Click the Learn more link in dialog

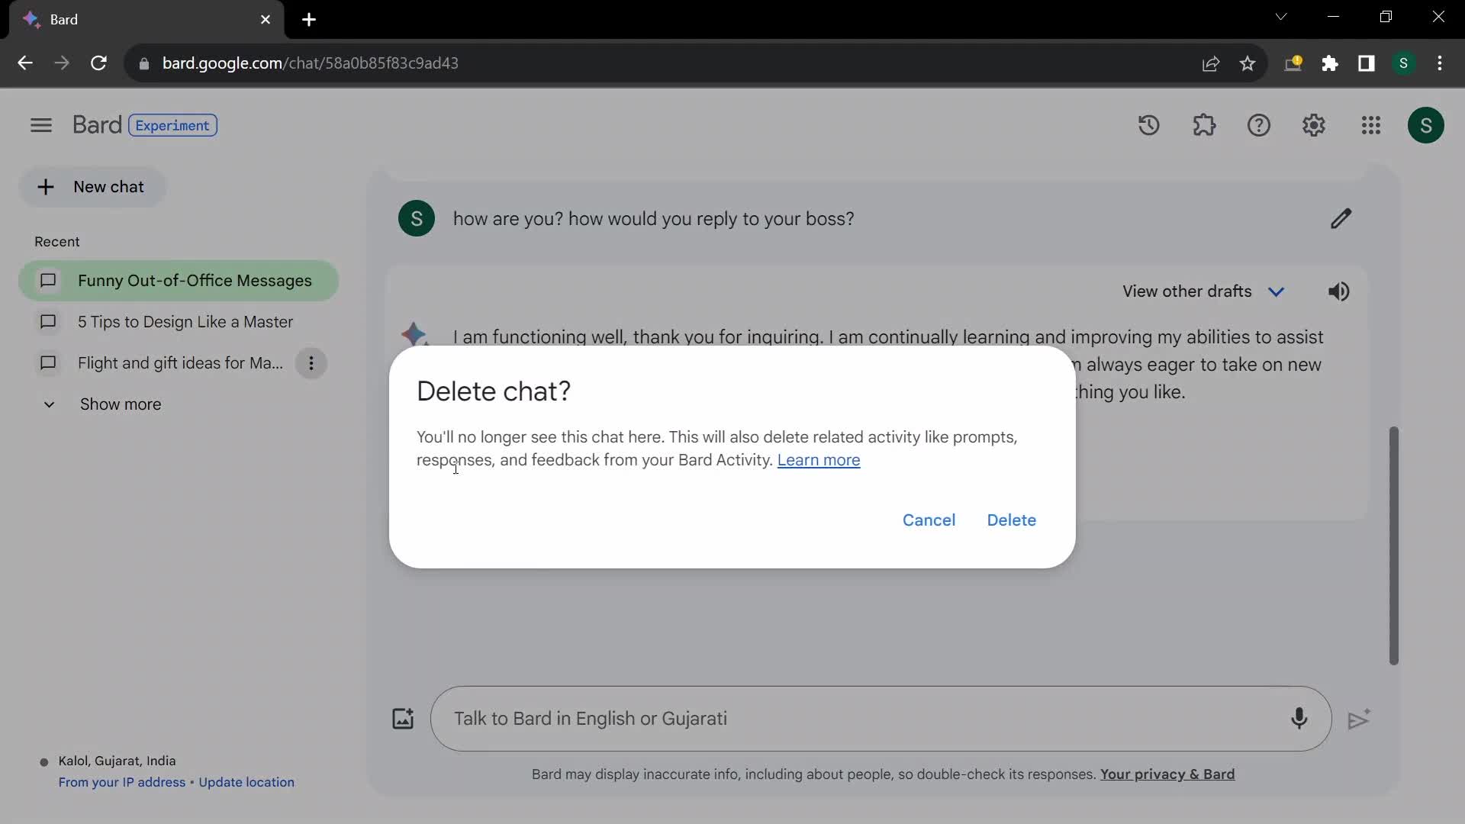[818, 460]
